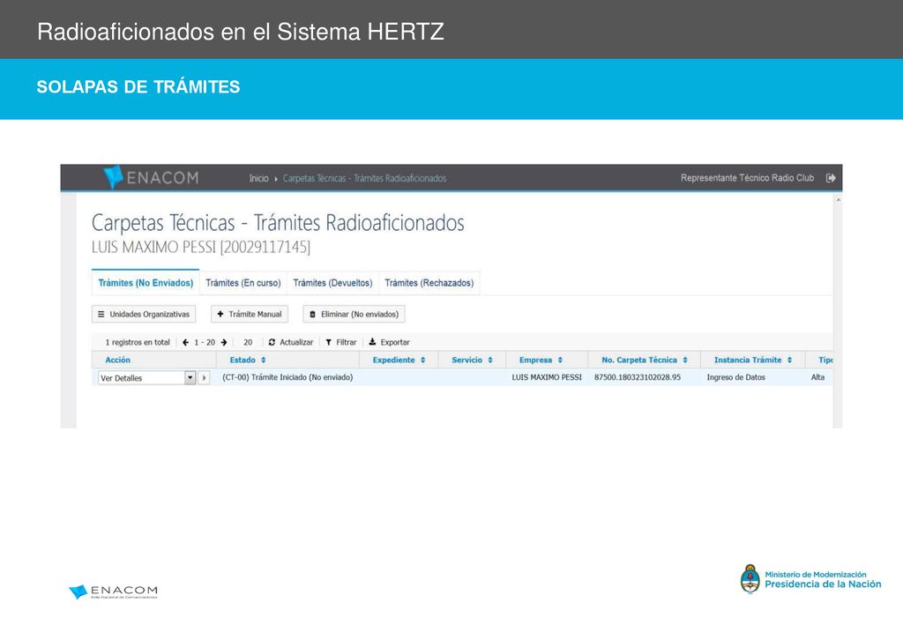Click the LUIS MAXIMO PESSI table cell
Screen dimensions: 903x625
coord(547,377)
